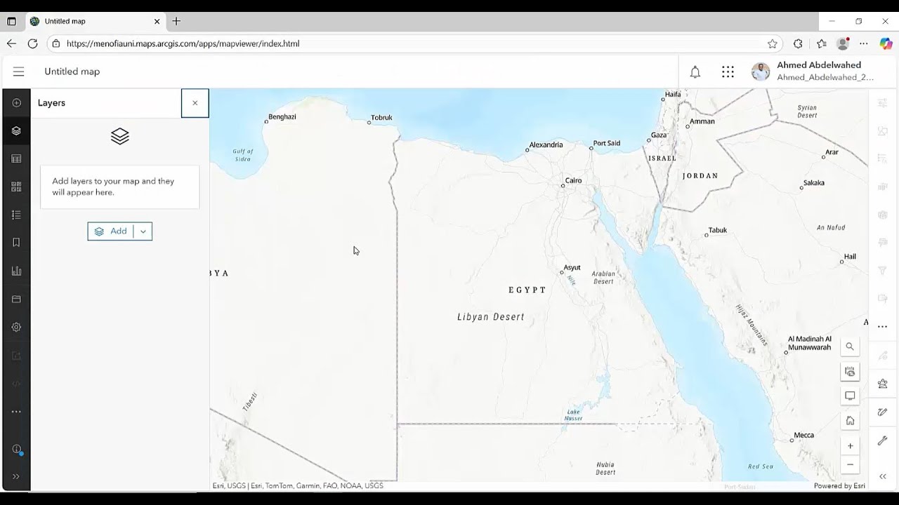Zoom out on the map
This screenshot has width=899, height=505.
point(850,464)
